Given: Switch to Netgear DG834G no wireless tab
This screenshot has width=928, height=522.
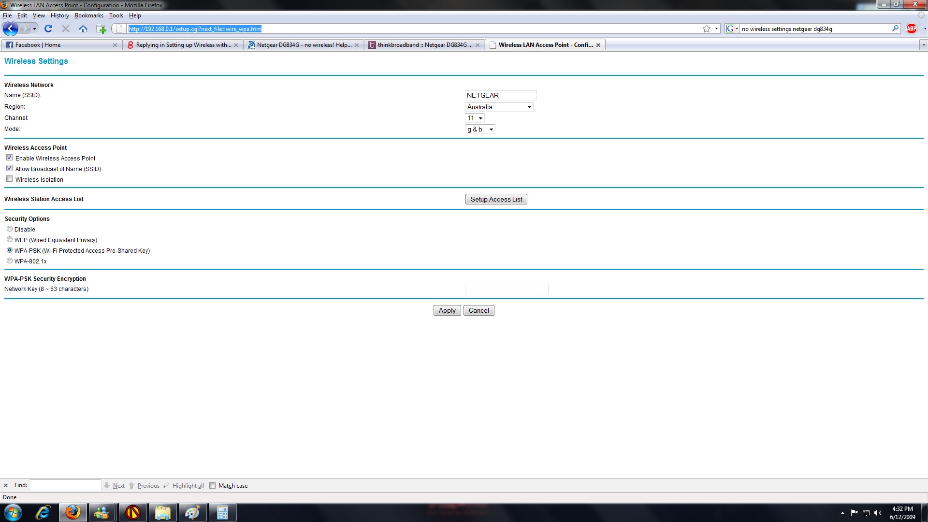Looking at the screenshot, I should pyautogui.click(x=303, y=45).
